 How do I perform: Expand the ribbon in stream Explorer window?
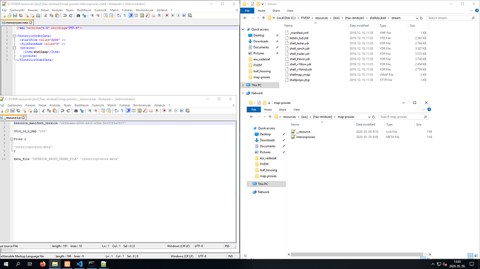coord(472,10)
